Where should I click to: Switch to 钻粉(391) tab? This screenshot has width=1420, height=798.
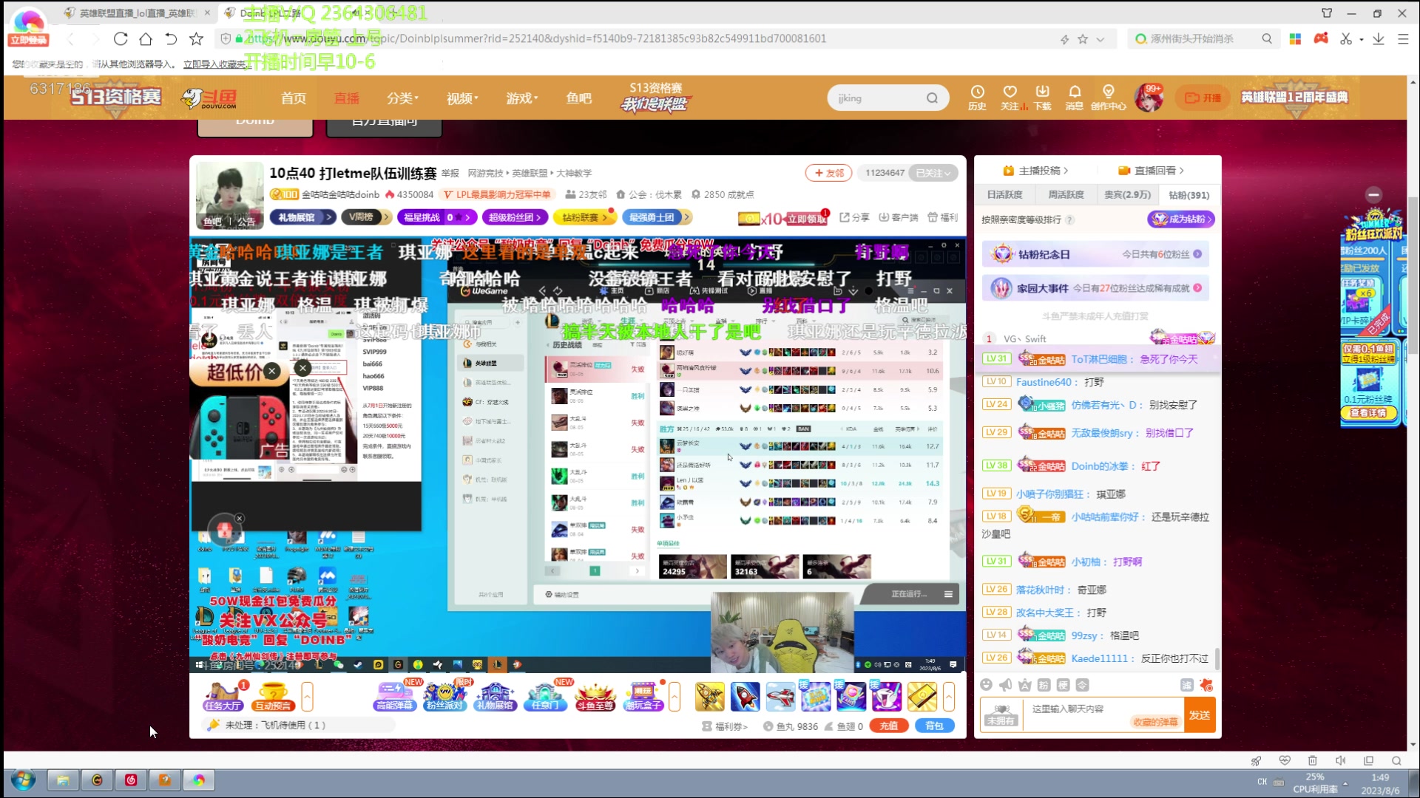click(x=1189, y=195)
